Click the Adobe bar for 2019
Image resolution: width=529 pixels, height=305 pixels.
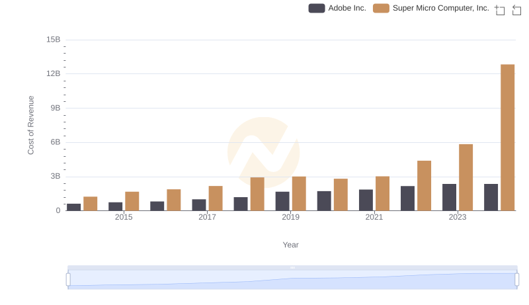[x=282, y=201]
